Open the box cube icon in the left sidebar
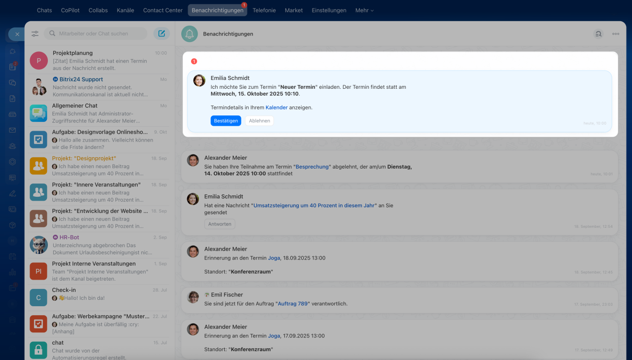The height and width of the screenshot is (360, 632). click(x=13, y=225)
